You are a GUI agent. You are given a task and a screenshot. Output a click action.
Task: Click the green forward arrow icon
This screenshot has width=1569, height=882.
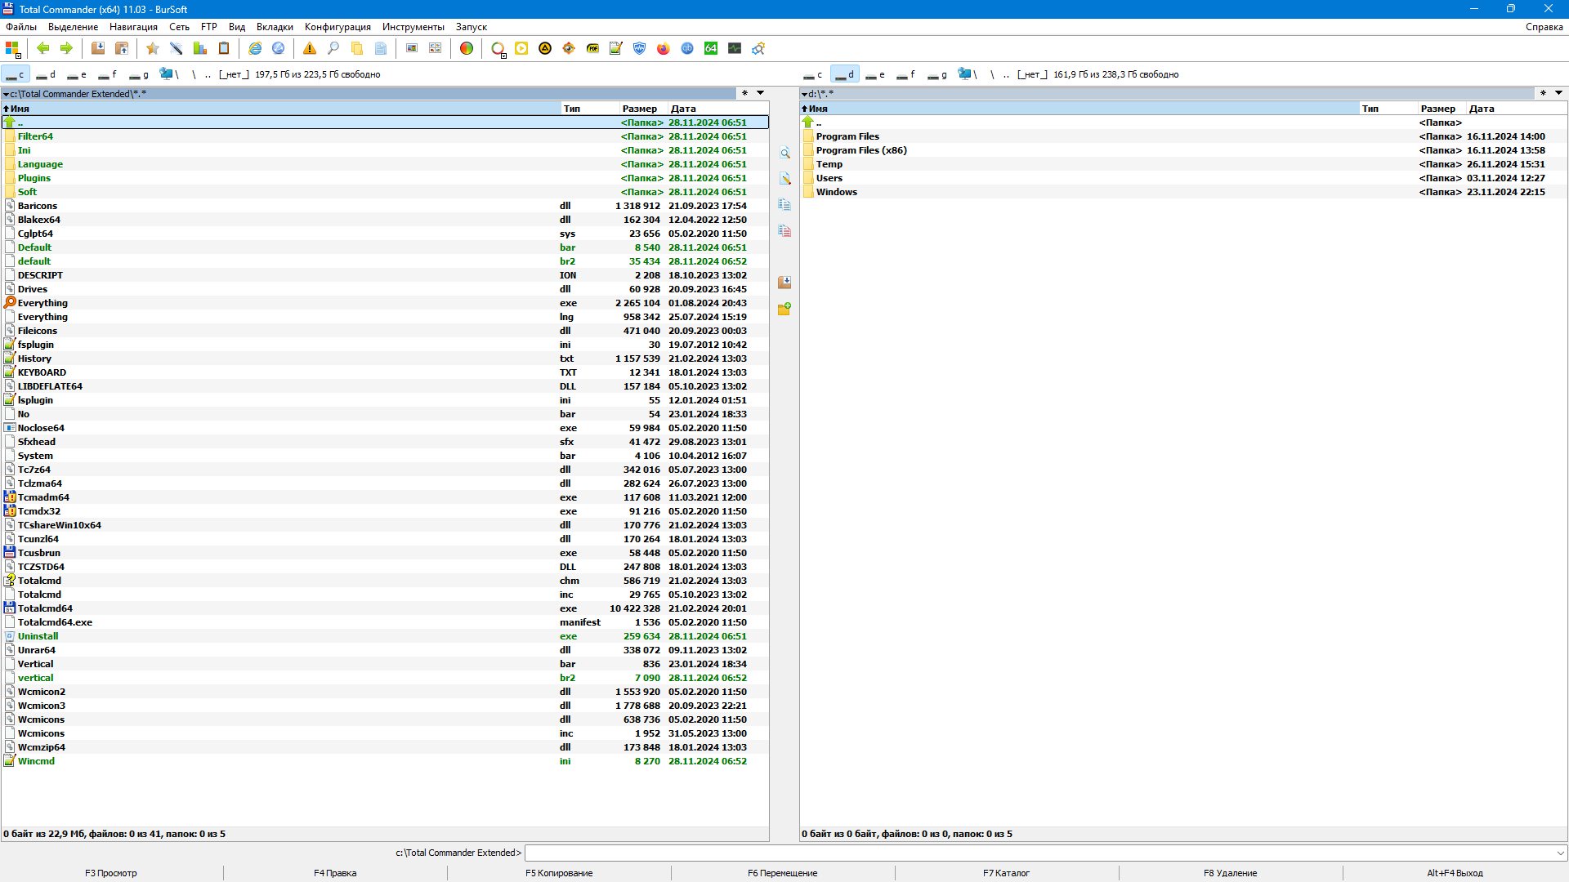(x=66, y=49)
